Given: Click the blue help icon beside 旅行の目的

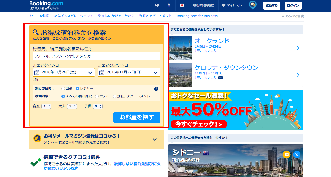Looking at the screenshot, I should [x=156, y=89].
